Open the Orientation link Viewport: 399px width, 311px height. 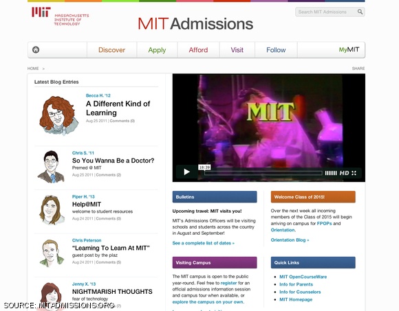[x=283, y=230]
